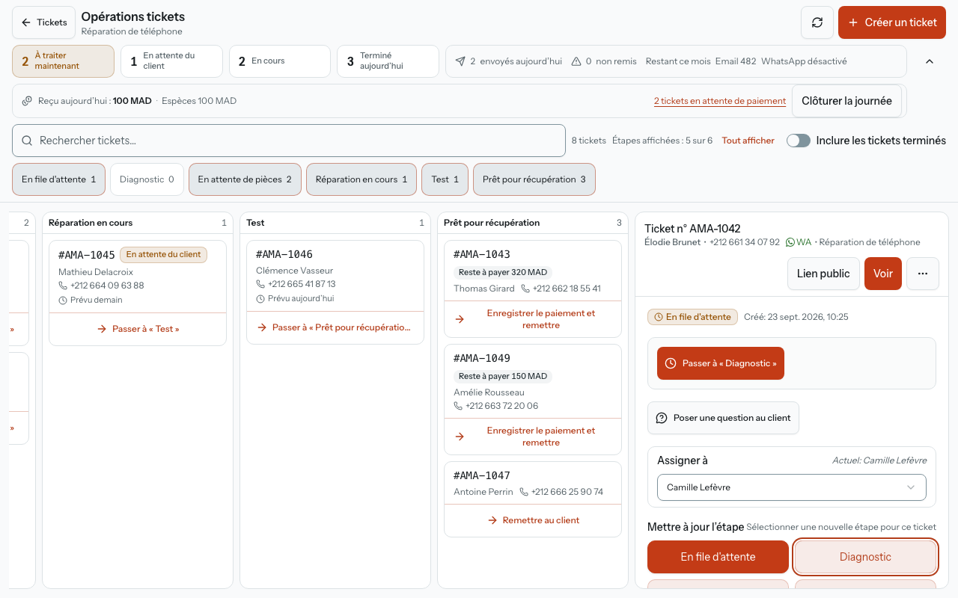Screen dimensions: 958x598
Task: Click phone icon on ticket #AMA-1046
Action: click(x=260, y=284)
